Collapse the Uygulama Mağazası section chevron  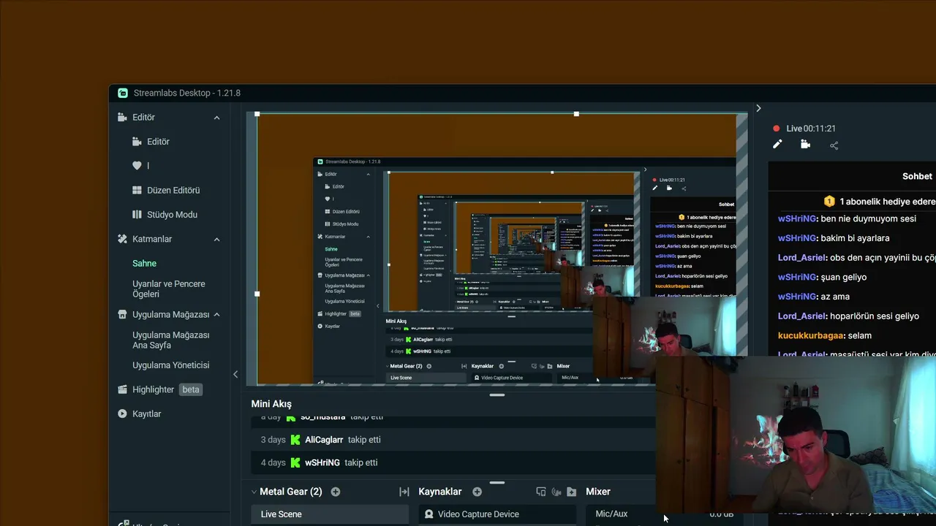(216, 315)
